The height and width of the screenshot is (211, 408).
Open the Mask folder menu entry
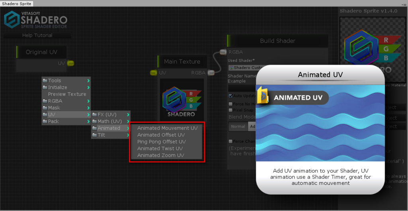pos(66,108)
